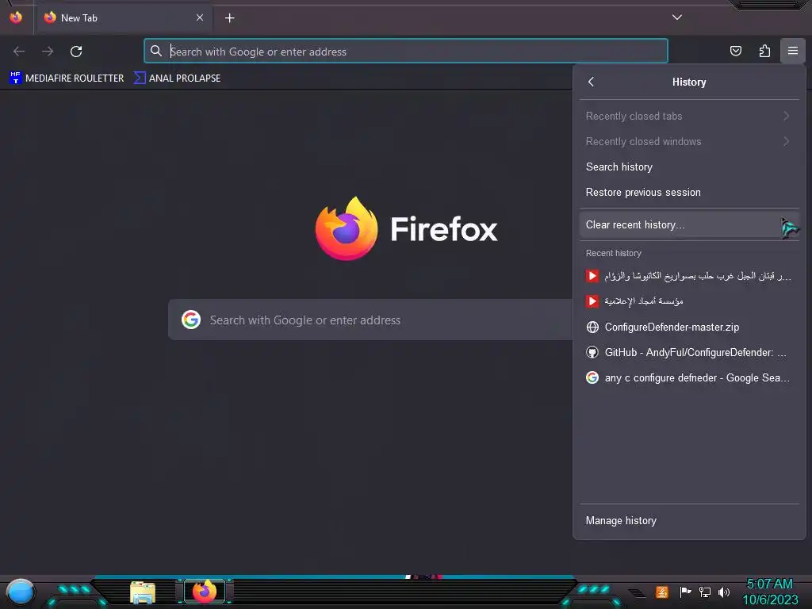Open File Explorer from taskbar
Viewport: 812px width, 609px height.
143,592
